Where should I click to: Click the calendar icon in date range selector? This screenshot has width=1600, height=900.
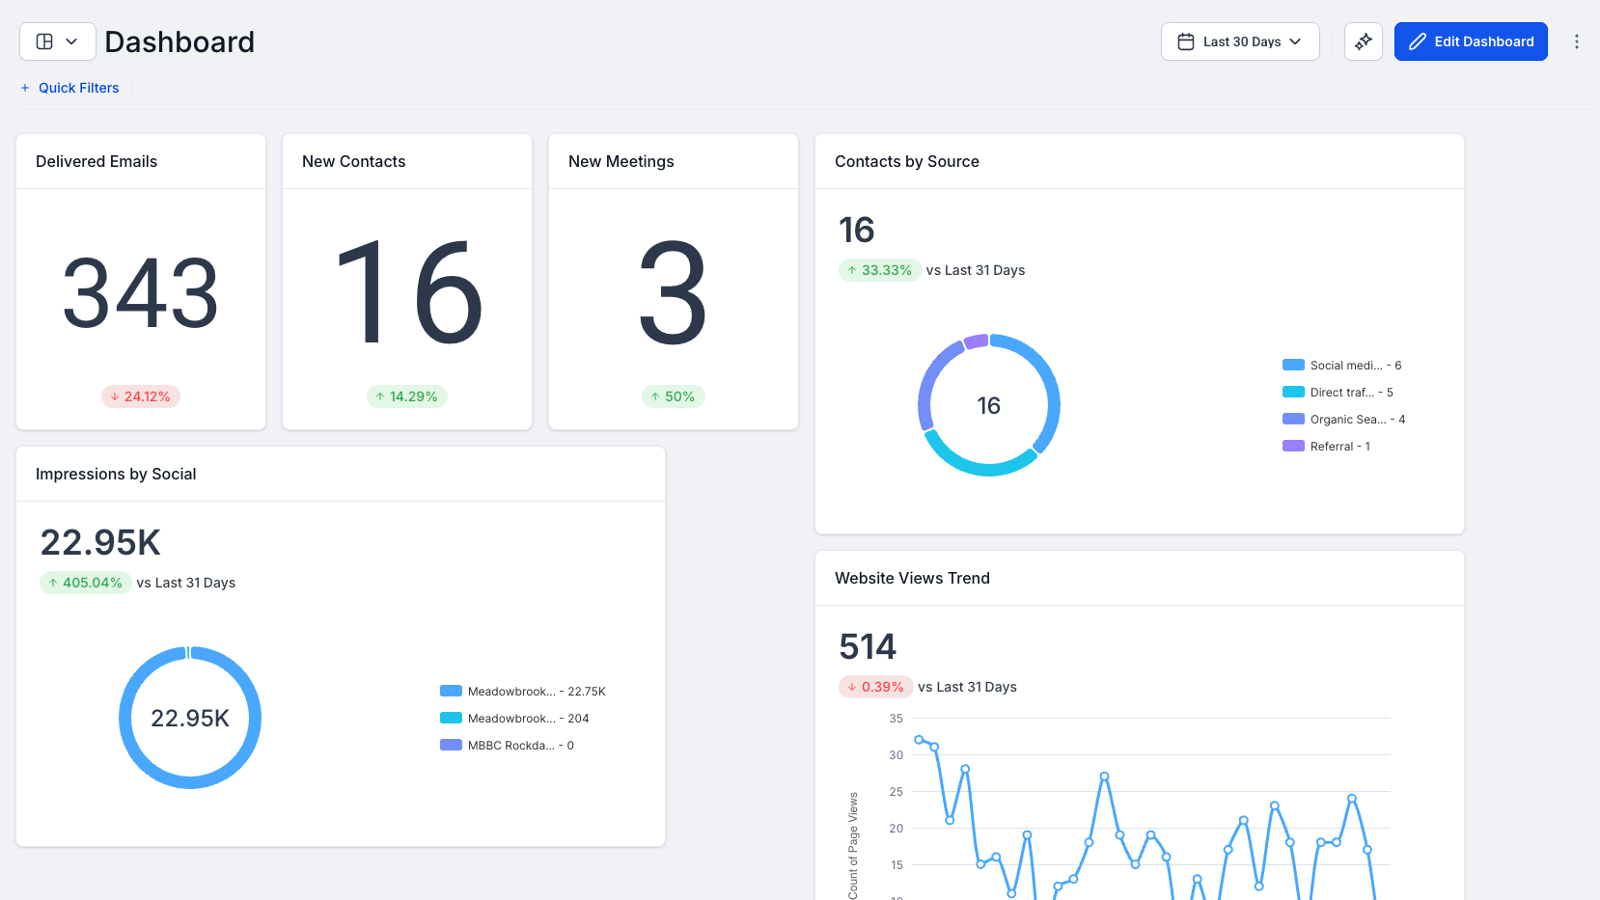[1186, 41]
